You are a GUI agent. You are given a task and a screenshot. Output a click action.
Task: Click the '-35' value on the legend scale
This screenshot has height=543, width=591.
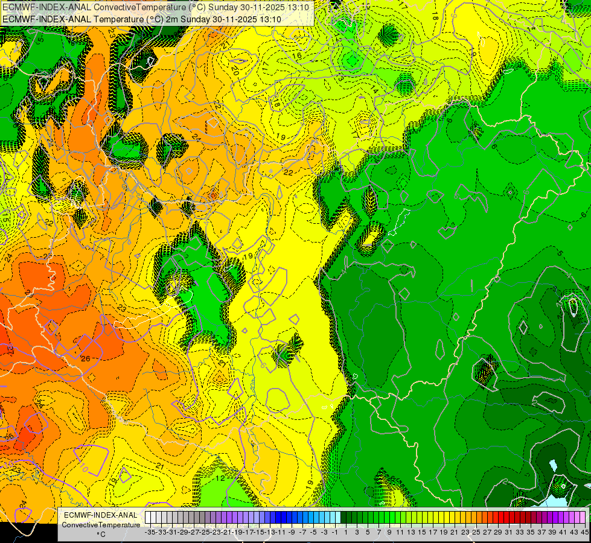150,533
